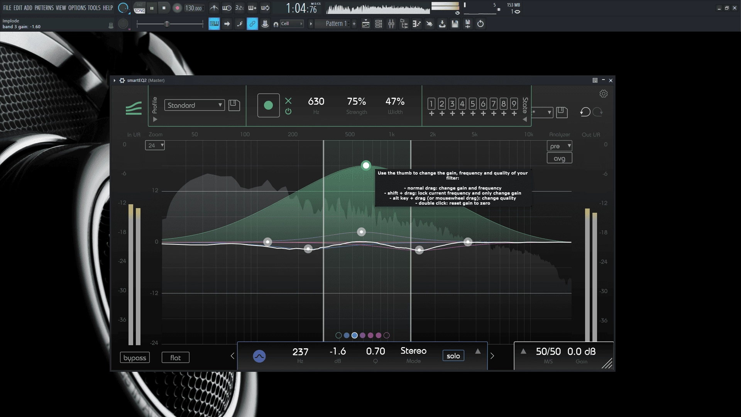Open the OPTIONS menu
741x417 pixels.
(x=77, y=8)
